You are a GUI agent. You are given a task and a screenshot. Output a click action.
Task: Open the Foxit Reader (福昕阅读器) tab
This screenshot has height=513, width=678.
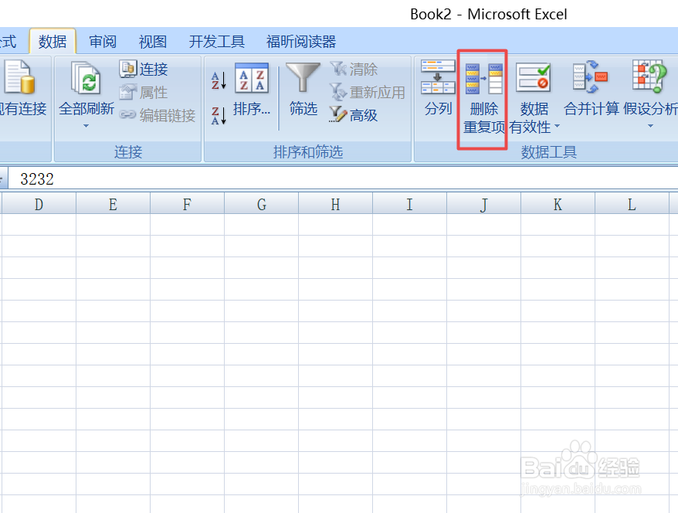[x=301, y=42]
